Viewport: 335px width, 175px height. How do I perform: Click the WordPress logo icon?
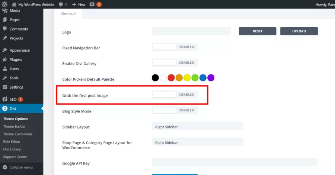(x=4, y=4)
